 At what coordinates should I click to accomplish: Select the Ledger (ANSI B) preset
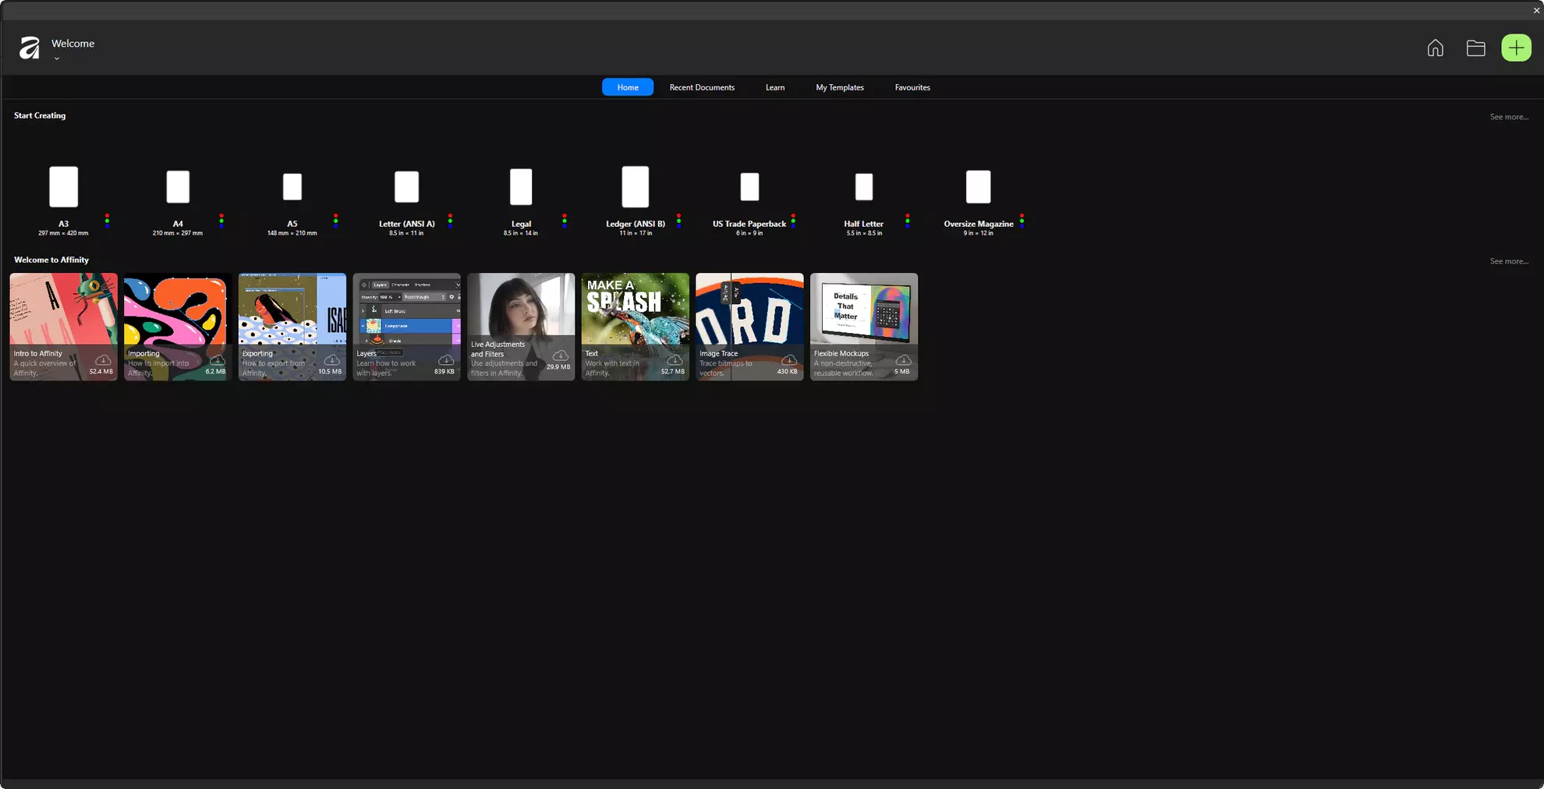[636, 187]
